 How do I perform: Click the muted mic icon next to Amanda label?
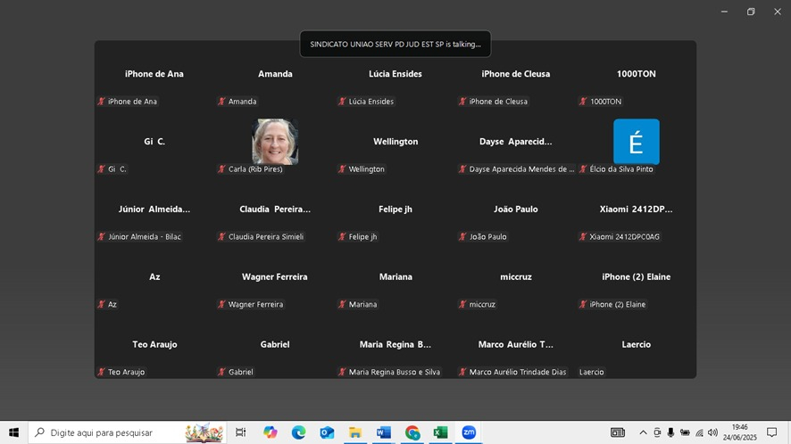[222, 102]
